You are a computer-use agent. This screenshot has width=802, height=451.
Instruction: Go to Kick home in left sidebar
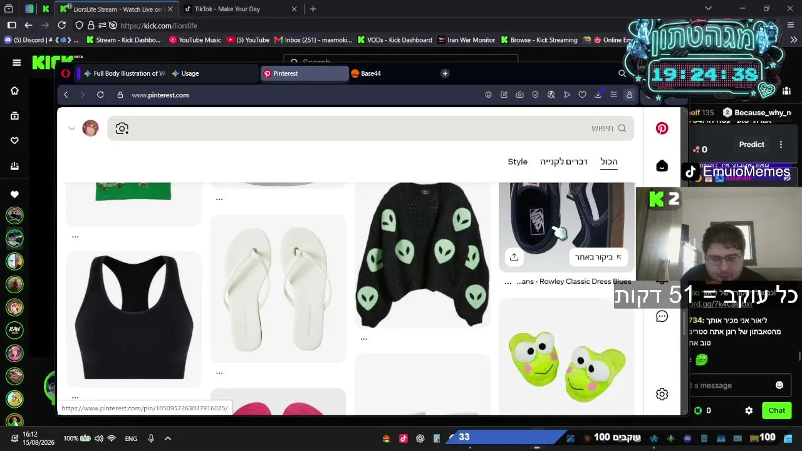(x=14, y=91)
